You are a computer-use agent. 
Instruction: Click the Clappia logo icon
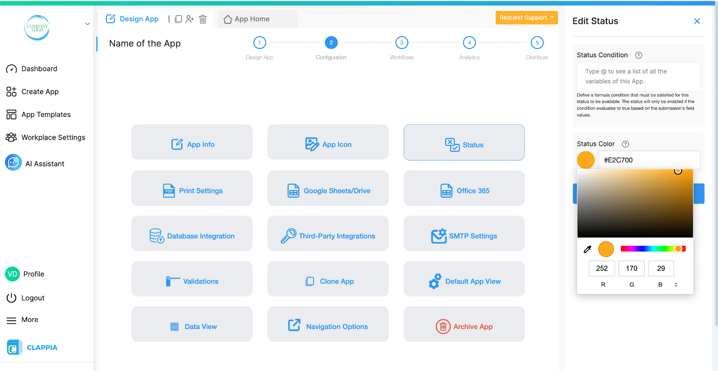(x=14, y=347)
